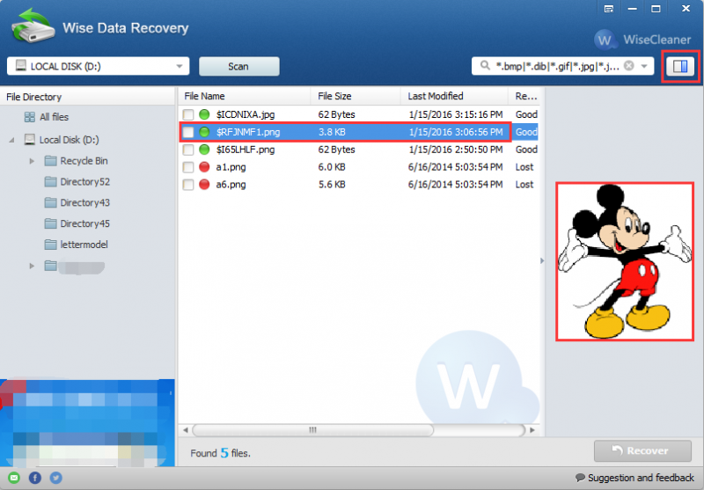Click the Wise Data Recovery logo icon
This screenshot has width=704, height=490.
(33, 26)
